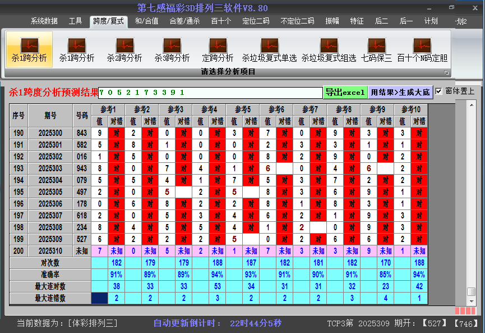Screen dimensions: 485x333
Task: Toggle the 窗体置上 checkbox
Action: pyautogui.click(x=439, y=91)
